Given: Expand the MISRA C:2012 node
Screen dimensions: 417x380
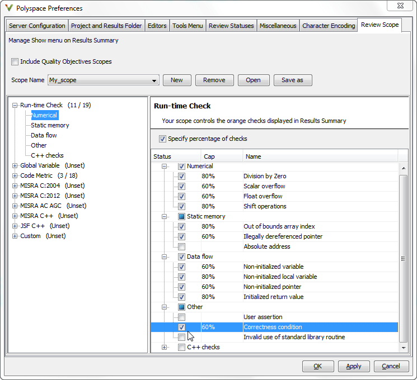Looking at the screenshot, I should (x=15, y=196).
